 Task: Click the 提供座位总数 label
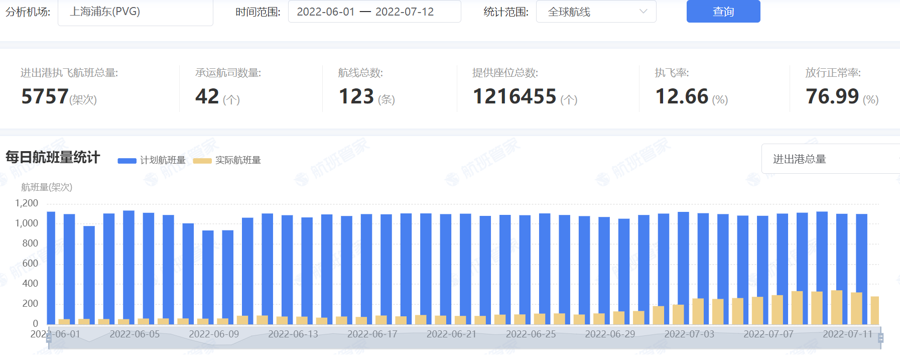click(x=505, y=73)
